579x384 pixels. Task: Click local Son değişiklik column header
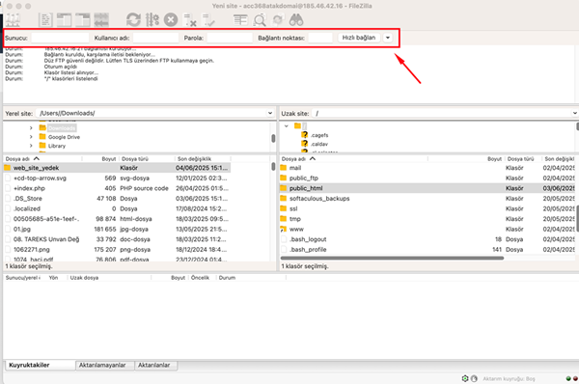point(203,159)
